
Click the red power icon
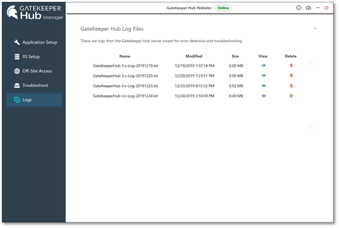pyautogui.click(x=326, y=8)
